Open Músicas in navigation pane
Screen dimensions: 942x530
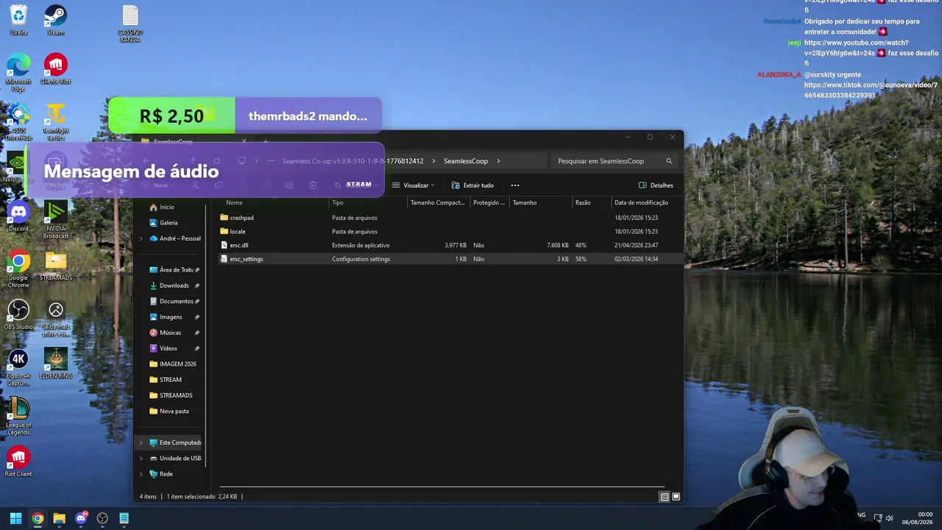[x=170, y=333]
